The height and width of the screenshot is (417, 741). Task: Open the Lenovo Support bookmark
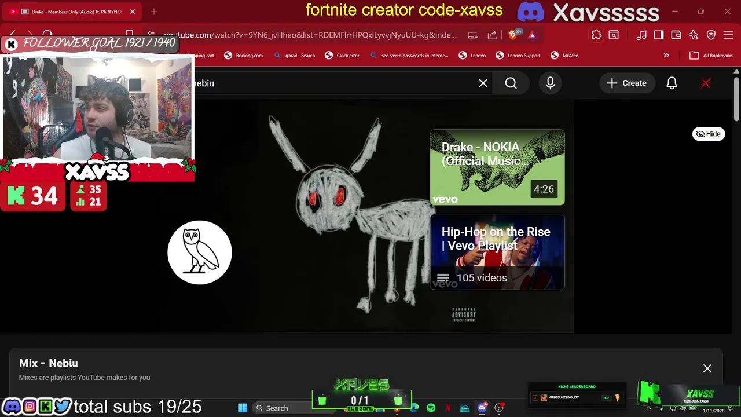(x=518, y=56)
